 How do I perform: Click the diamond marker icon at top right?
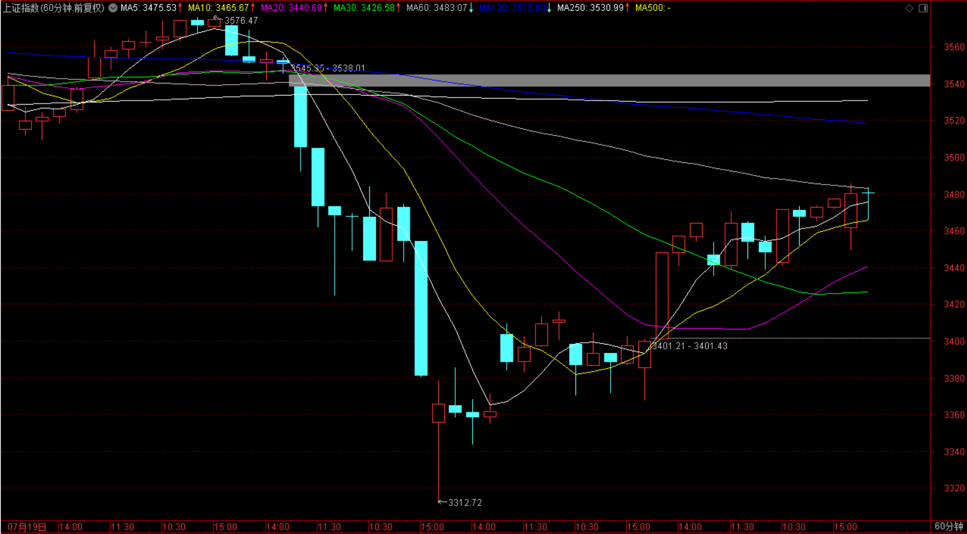tap(909, 8)
